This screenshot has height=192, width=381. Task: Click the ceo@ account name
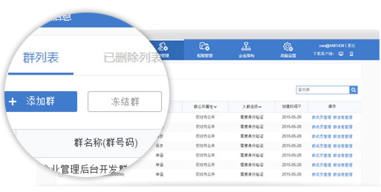point(332,46)
